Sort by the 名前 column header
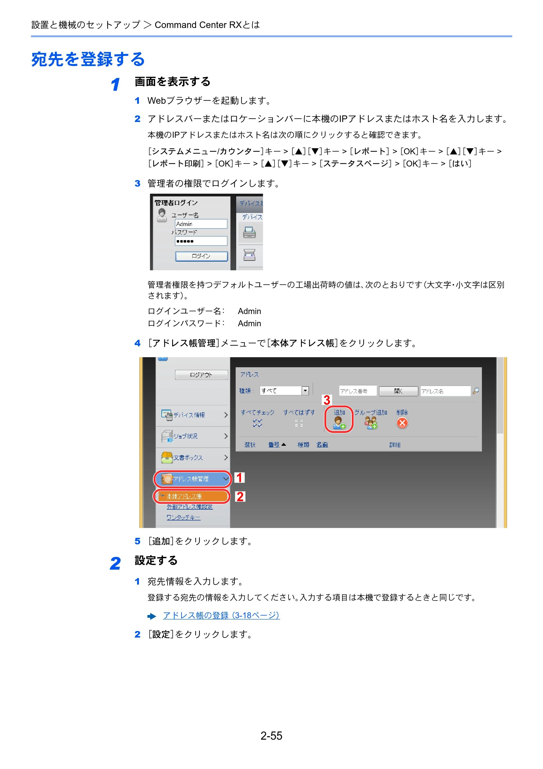The image size is (543, 769). 322,445
